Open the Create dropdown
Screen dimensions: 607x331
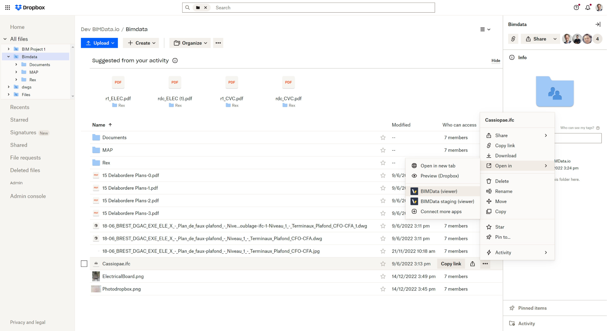142,43
